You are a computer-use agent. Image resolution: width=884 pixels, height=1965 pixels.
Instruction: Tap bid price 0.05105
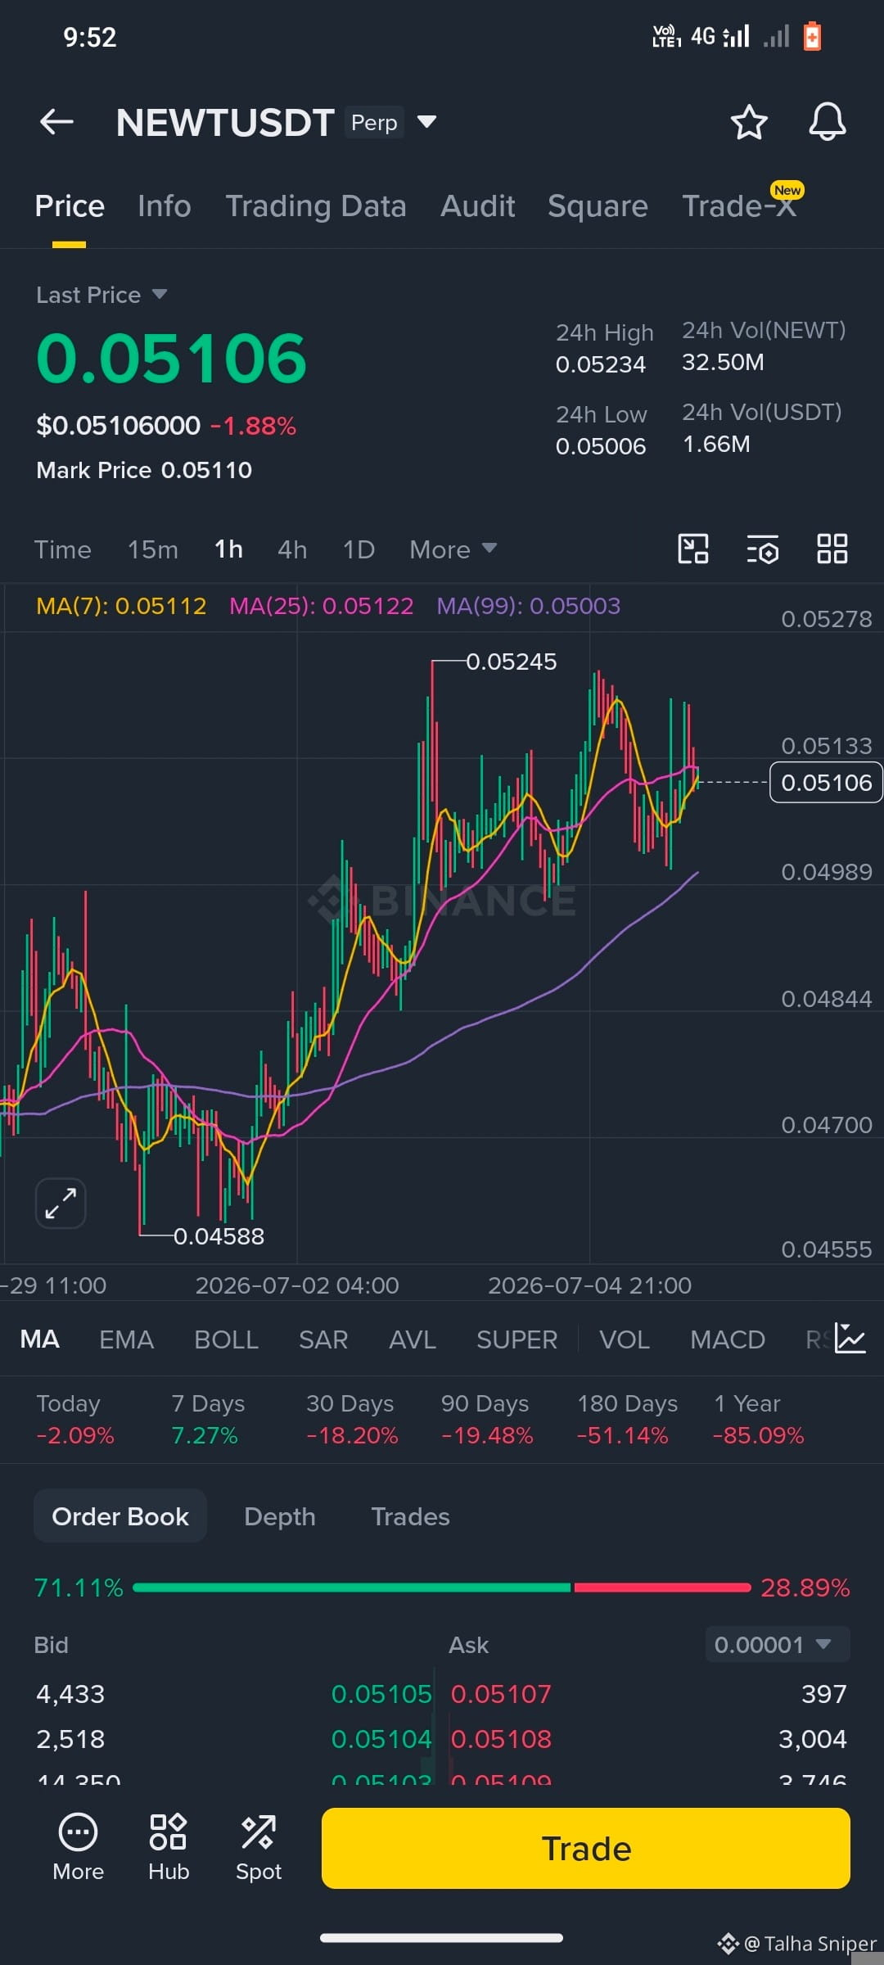click(381, 1694)
